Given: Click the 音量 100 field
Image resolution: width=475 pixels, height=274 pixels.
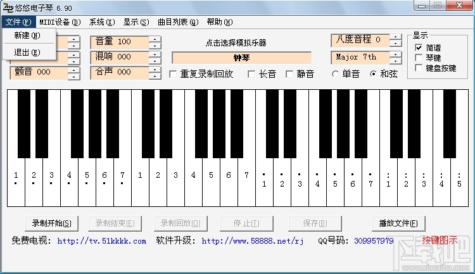Looking at the screenshot, I should point(120,42).
